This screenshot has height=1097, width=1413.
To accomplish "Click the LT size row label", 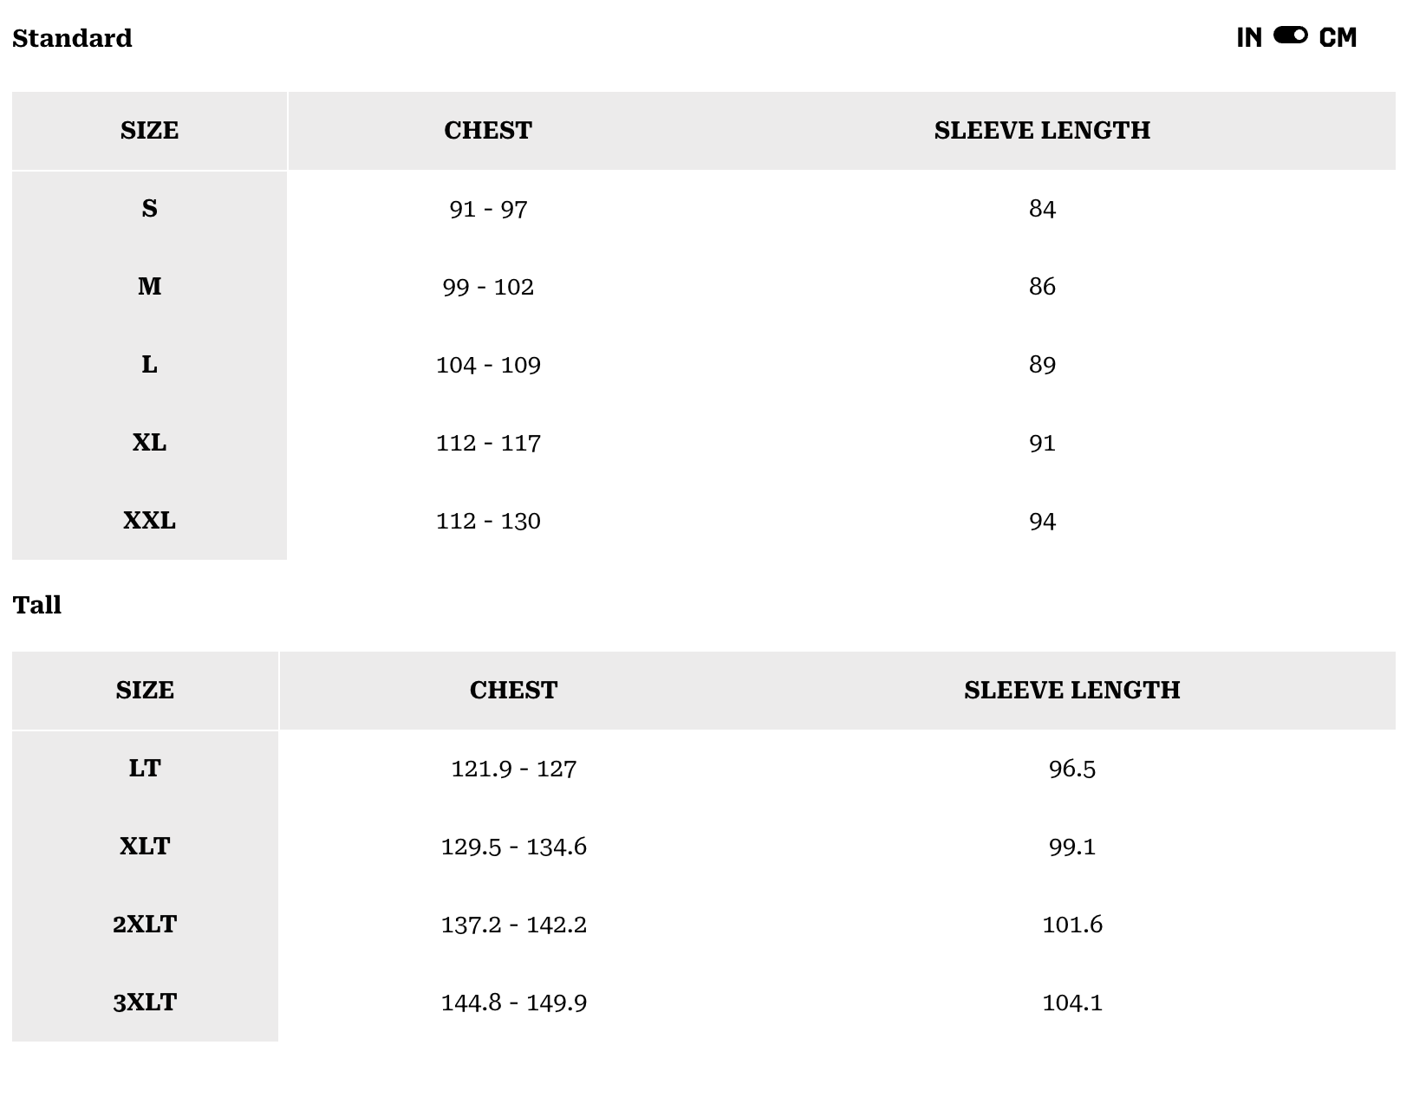I will pyautogui.click(x=145, y=769).
